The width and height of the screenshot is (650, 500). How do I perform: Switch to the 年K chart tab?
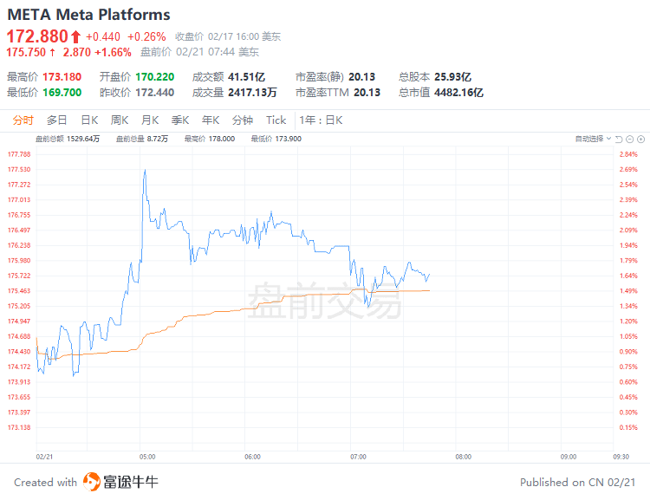click(x=211, y=120)
